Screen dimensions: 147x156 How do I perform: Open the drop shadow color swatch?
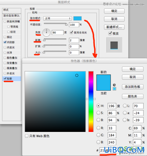77,19
